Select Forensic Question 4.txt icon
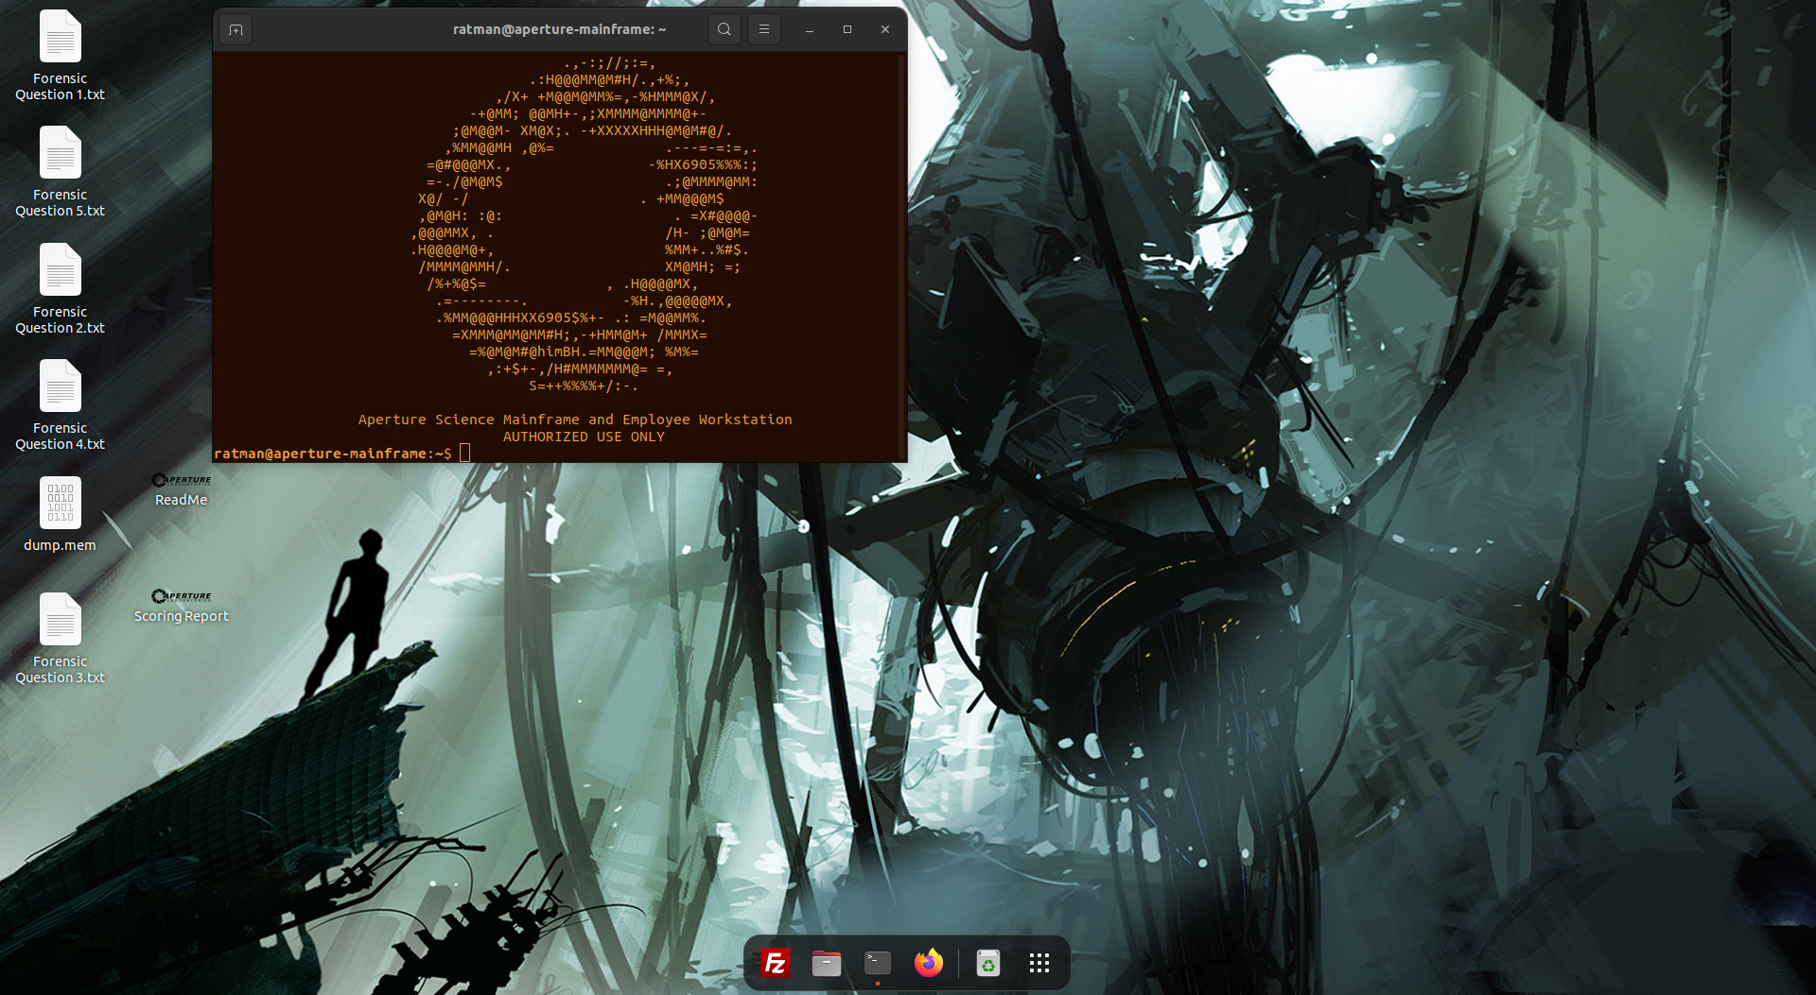Viewport: 1816px width, 995px height. (60, 387)
